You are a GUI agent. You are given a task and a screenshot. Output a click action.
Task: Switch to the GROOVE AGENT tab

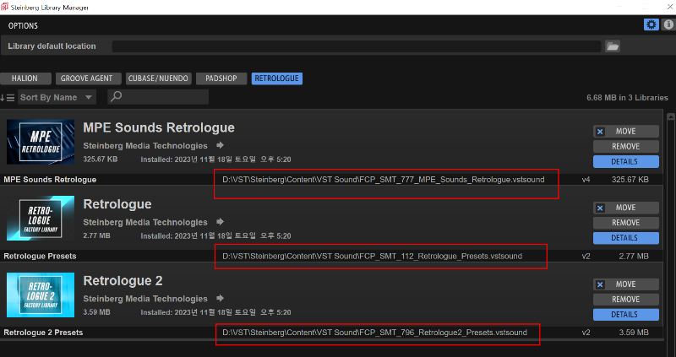coord(88,78)
